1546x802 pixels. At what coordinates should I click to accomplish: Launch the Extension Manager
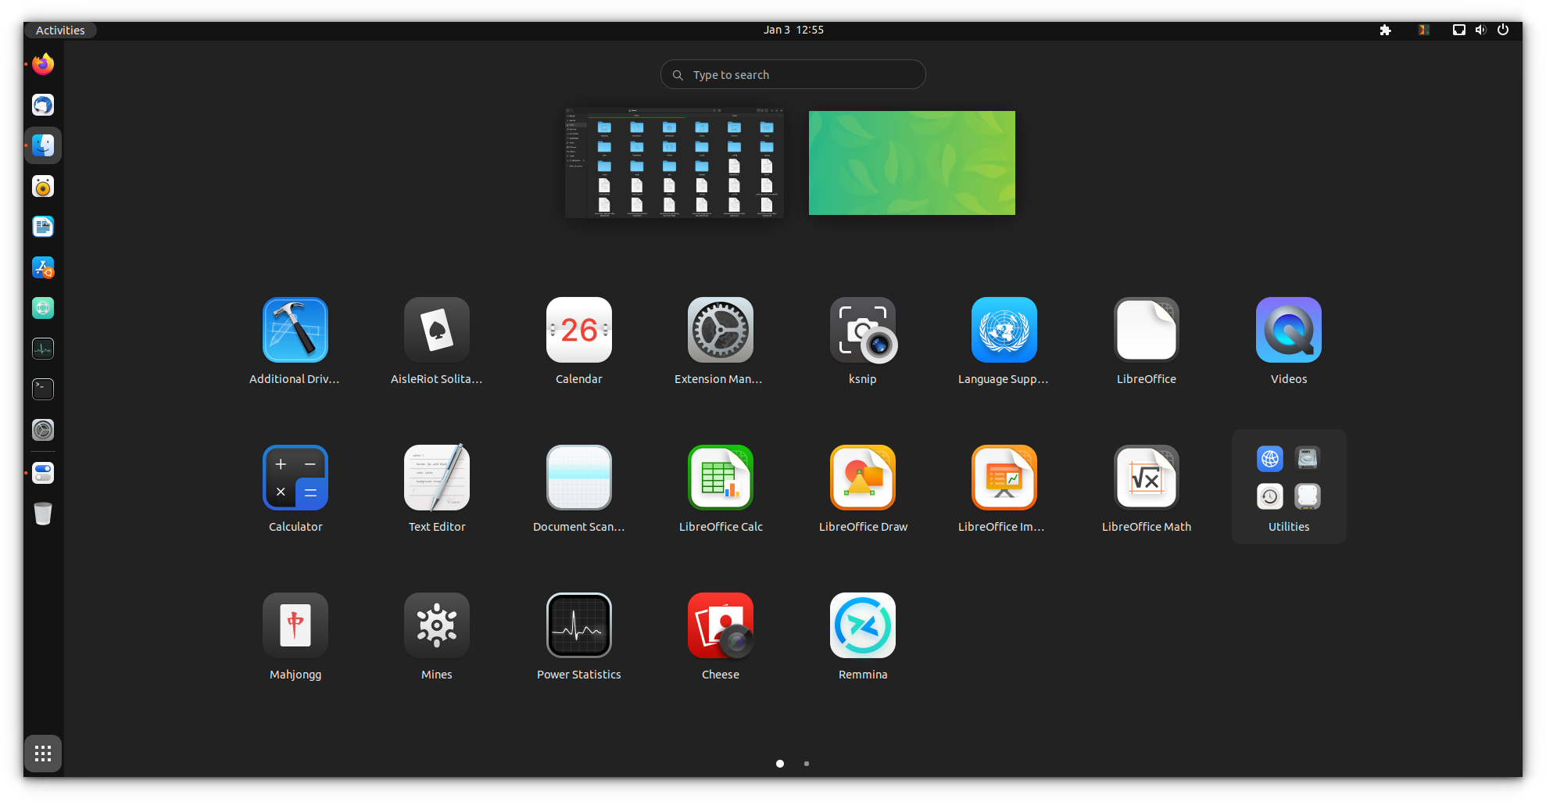[720, 330]
